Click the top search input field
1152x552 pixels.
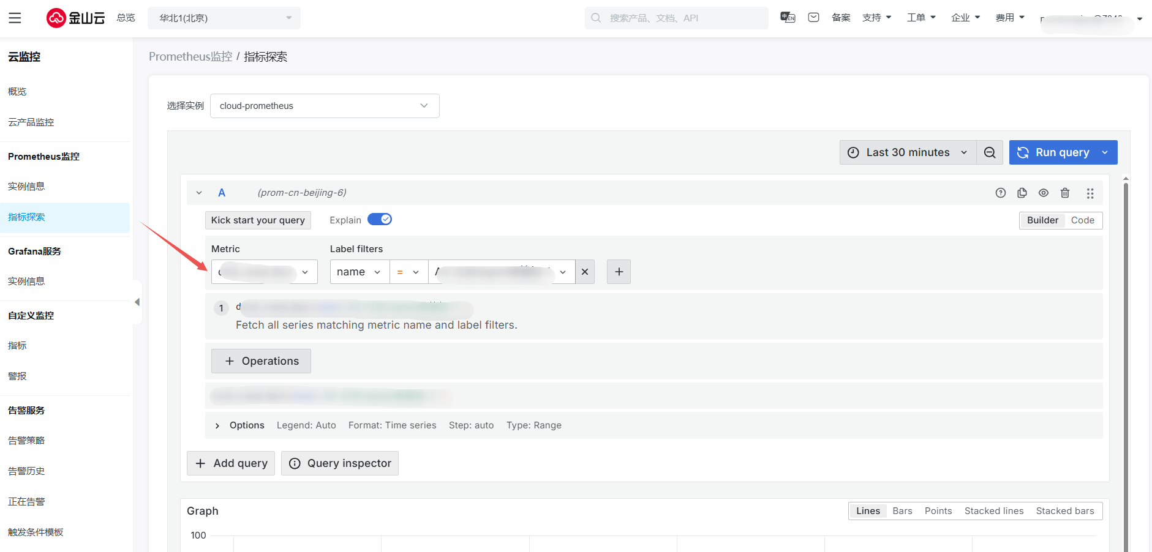pos(680,18)
